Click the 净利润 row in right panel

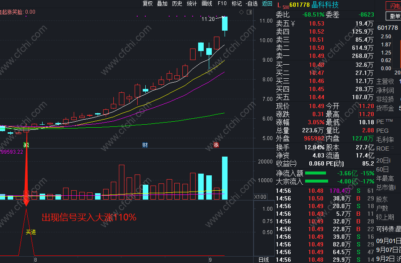click(x=388, y=90)
